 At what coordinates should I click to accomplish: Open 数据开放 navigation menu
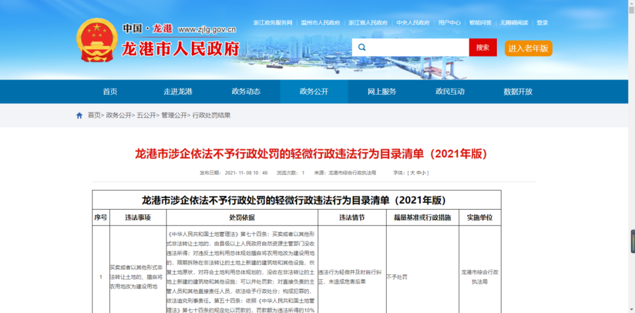coord(518,92)
